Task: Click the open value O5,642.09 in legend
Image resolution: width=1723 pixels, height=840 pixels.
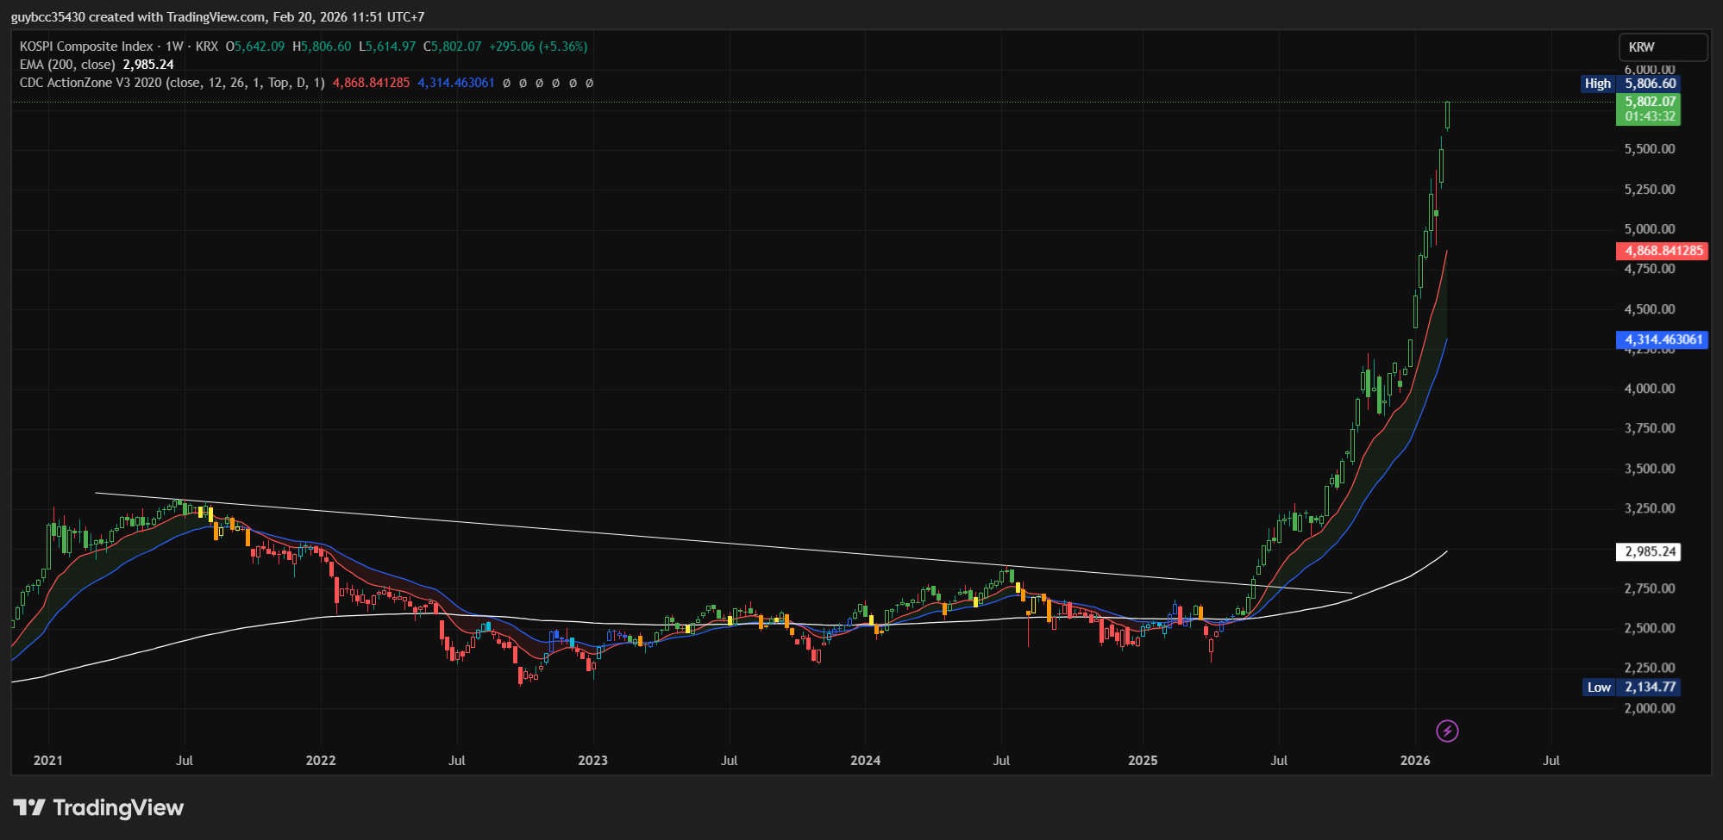Action: [x=255, y=47]
